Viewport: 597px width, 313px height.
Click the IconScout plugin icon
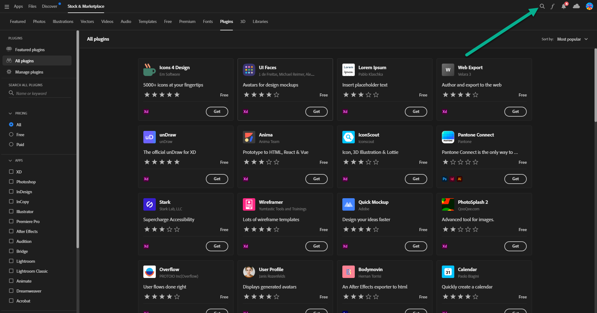349,137
